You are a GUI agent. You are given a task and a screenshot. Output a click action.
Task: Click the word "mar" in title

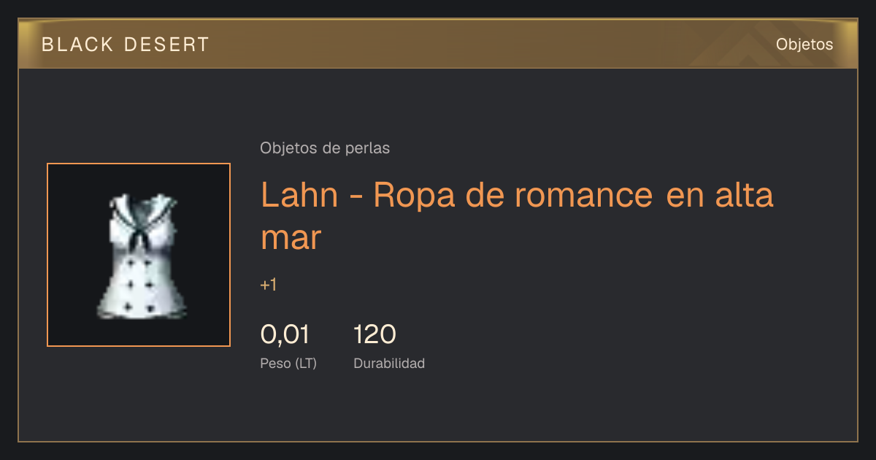click(291, 239)
